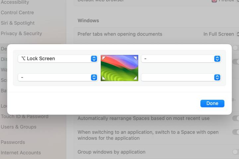Select Users & Groups in the sidebar
Screen dimensions: 239x159
coord(19,127)
